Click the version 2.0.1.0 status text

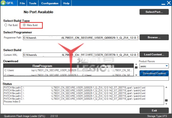click(x=54, y=116)
